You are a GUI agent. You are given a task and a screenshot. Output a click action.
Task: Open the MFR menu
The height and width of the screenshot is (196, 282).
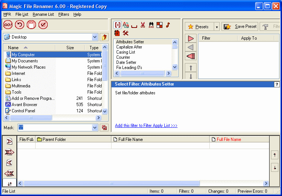7,14
